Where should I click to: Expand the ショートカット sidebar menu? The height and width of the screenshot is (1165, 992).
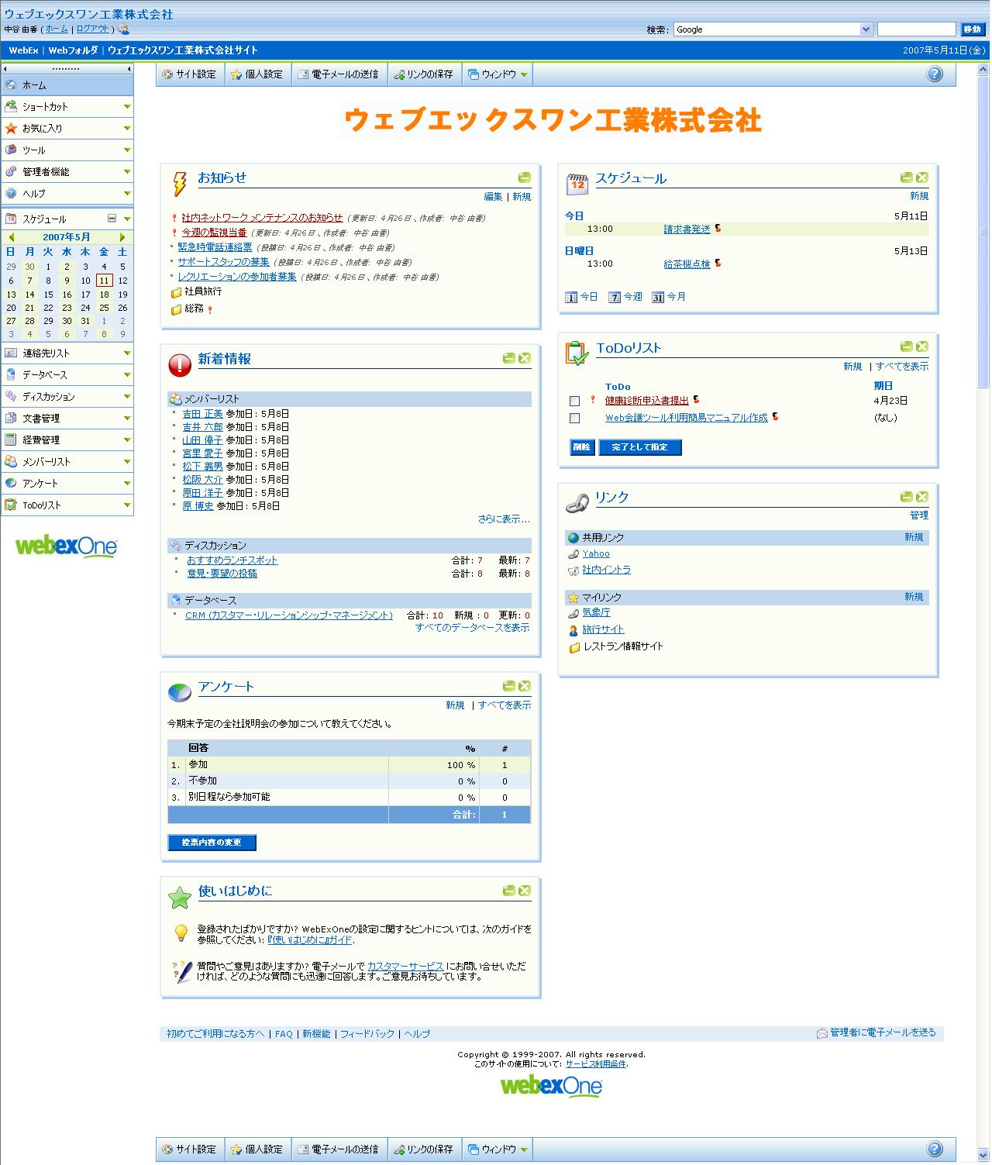127,107
